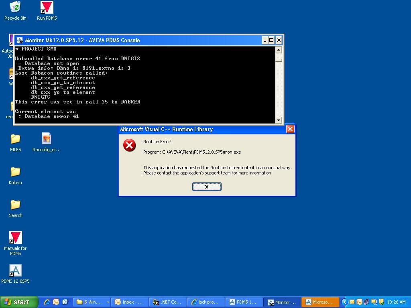
Task: Select the Run PDMS desktop shortcut
Action: (47, 11)
